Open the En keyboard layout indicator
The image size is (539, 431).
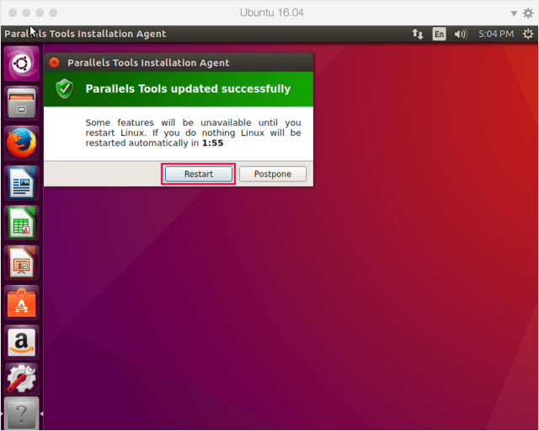439,34
